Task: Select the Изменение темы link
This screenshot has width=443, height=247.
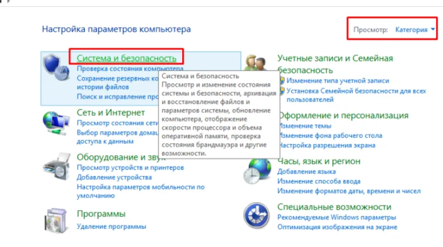Action: 305,126
